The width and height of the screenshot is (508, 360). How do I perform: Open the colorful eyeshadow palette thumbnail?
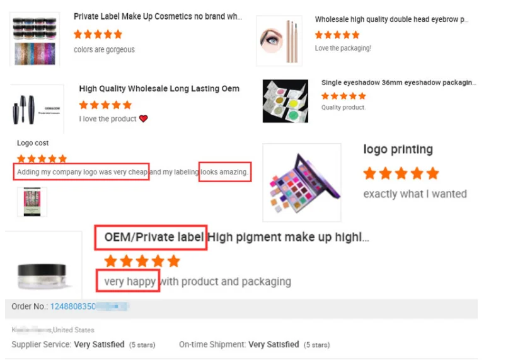pos(302,182)
